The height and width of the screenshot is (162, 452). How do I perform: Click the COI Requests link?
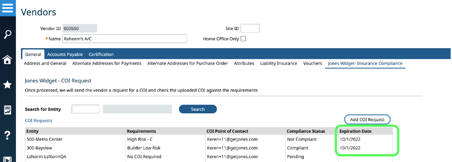(39, 121)
